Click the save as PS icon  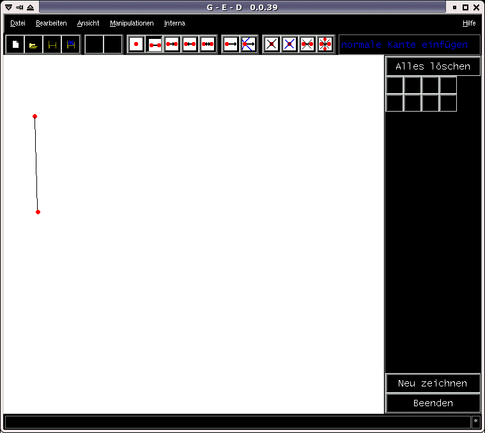coord(71,45)
